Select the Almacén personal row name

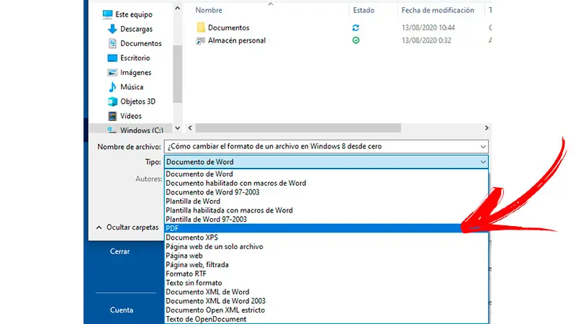coord(237,40)
